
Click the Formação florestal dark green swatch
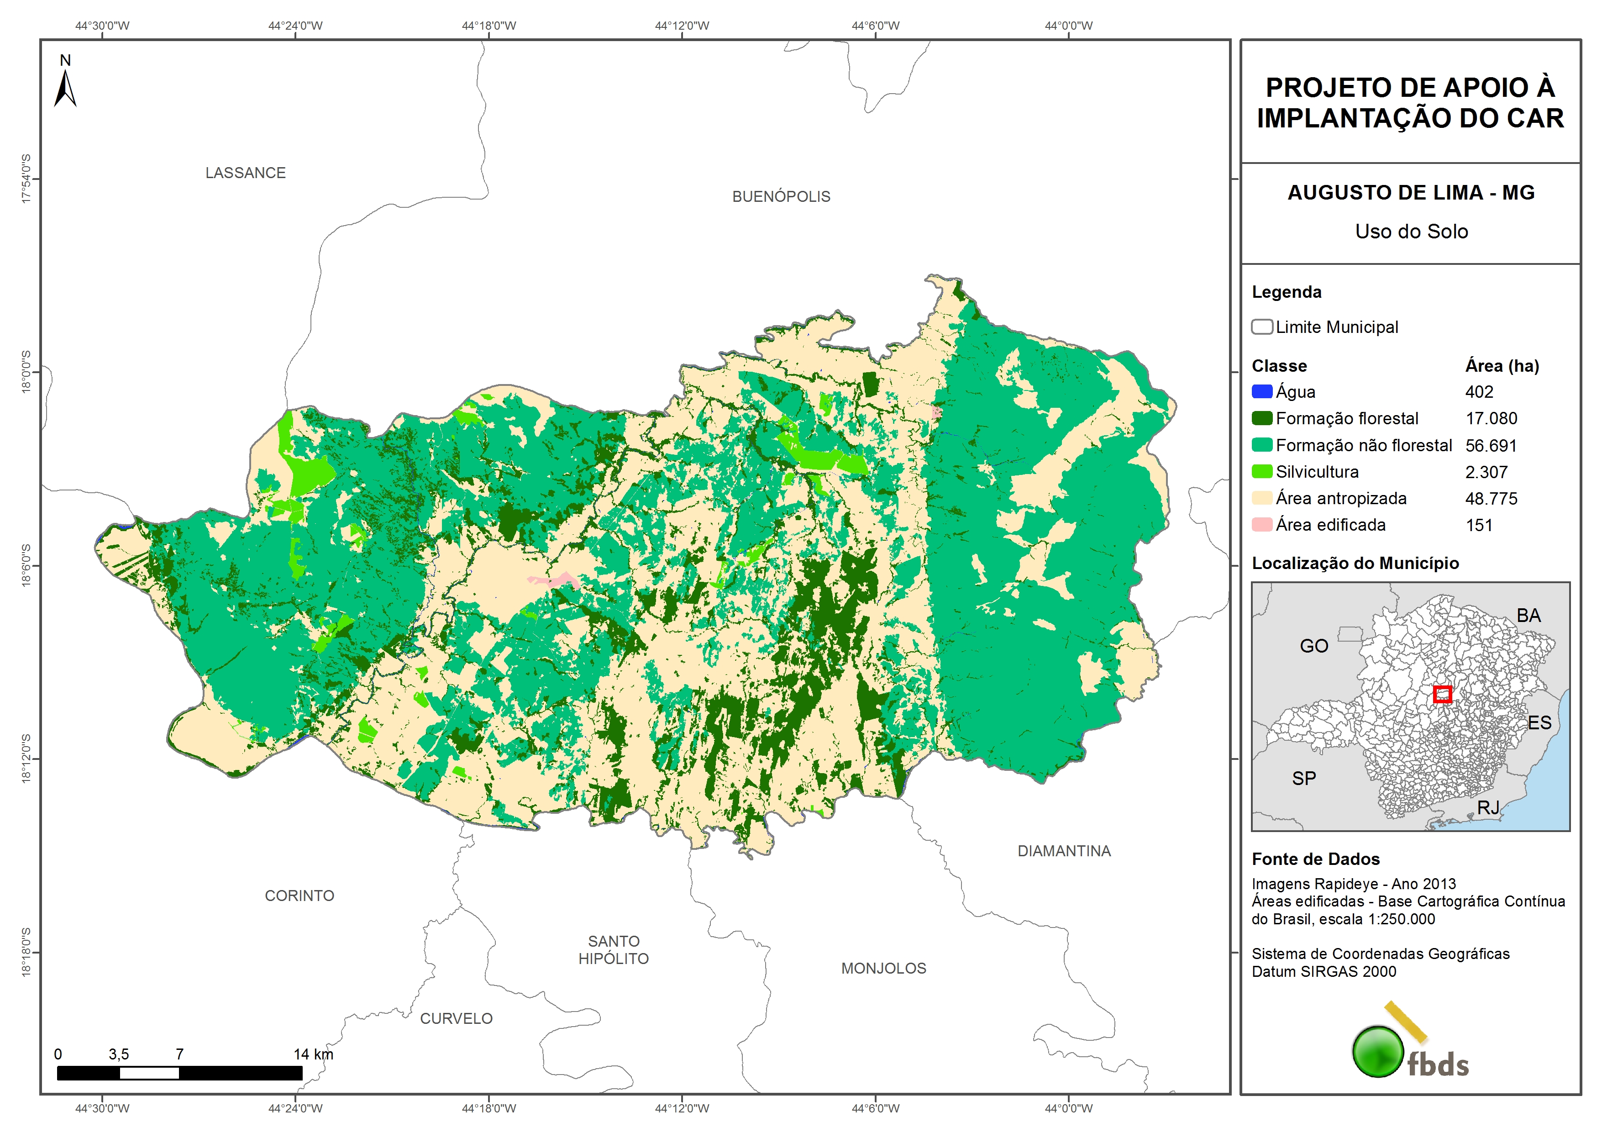coord(1261,418)
